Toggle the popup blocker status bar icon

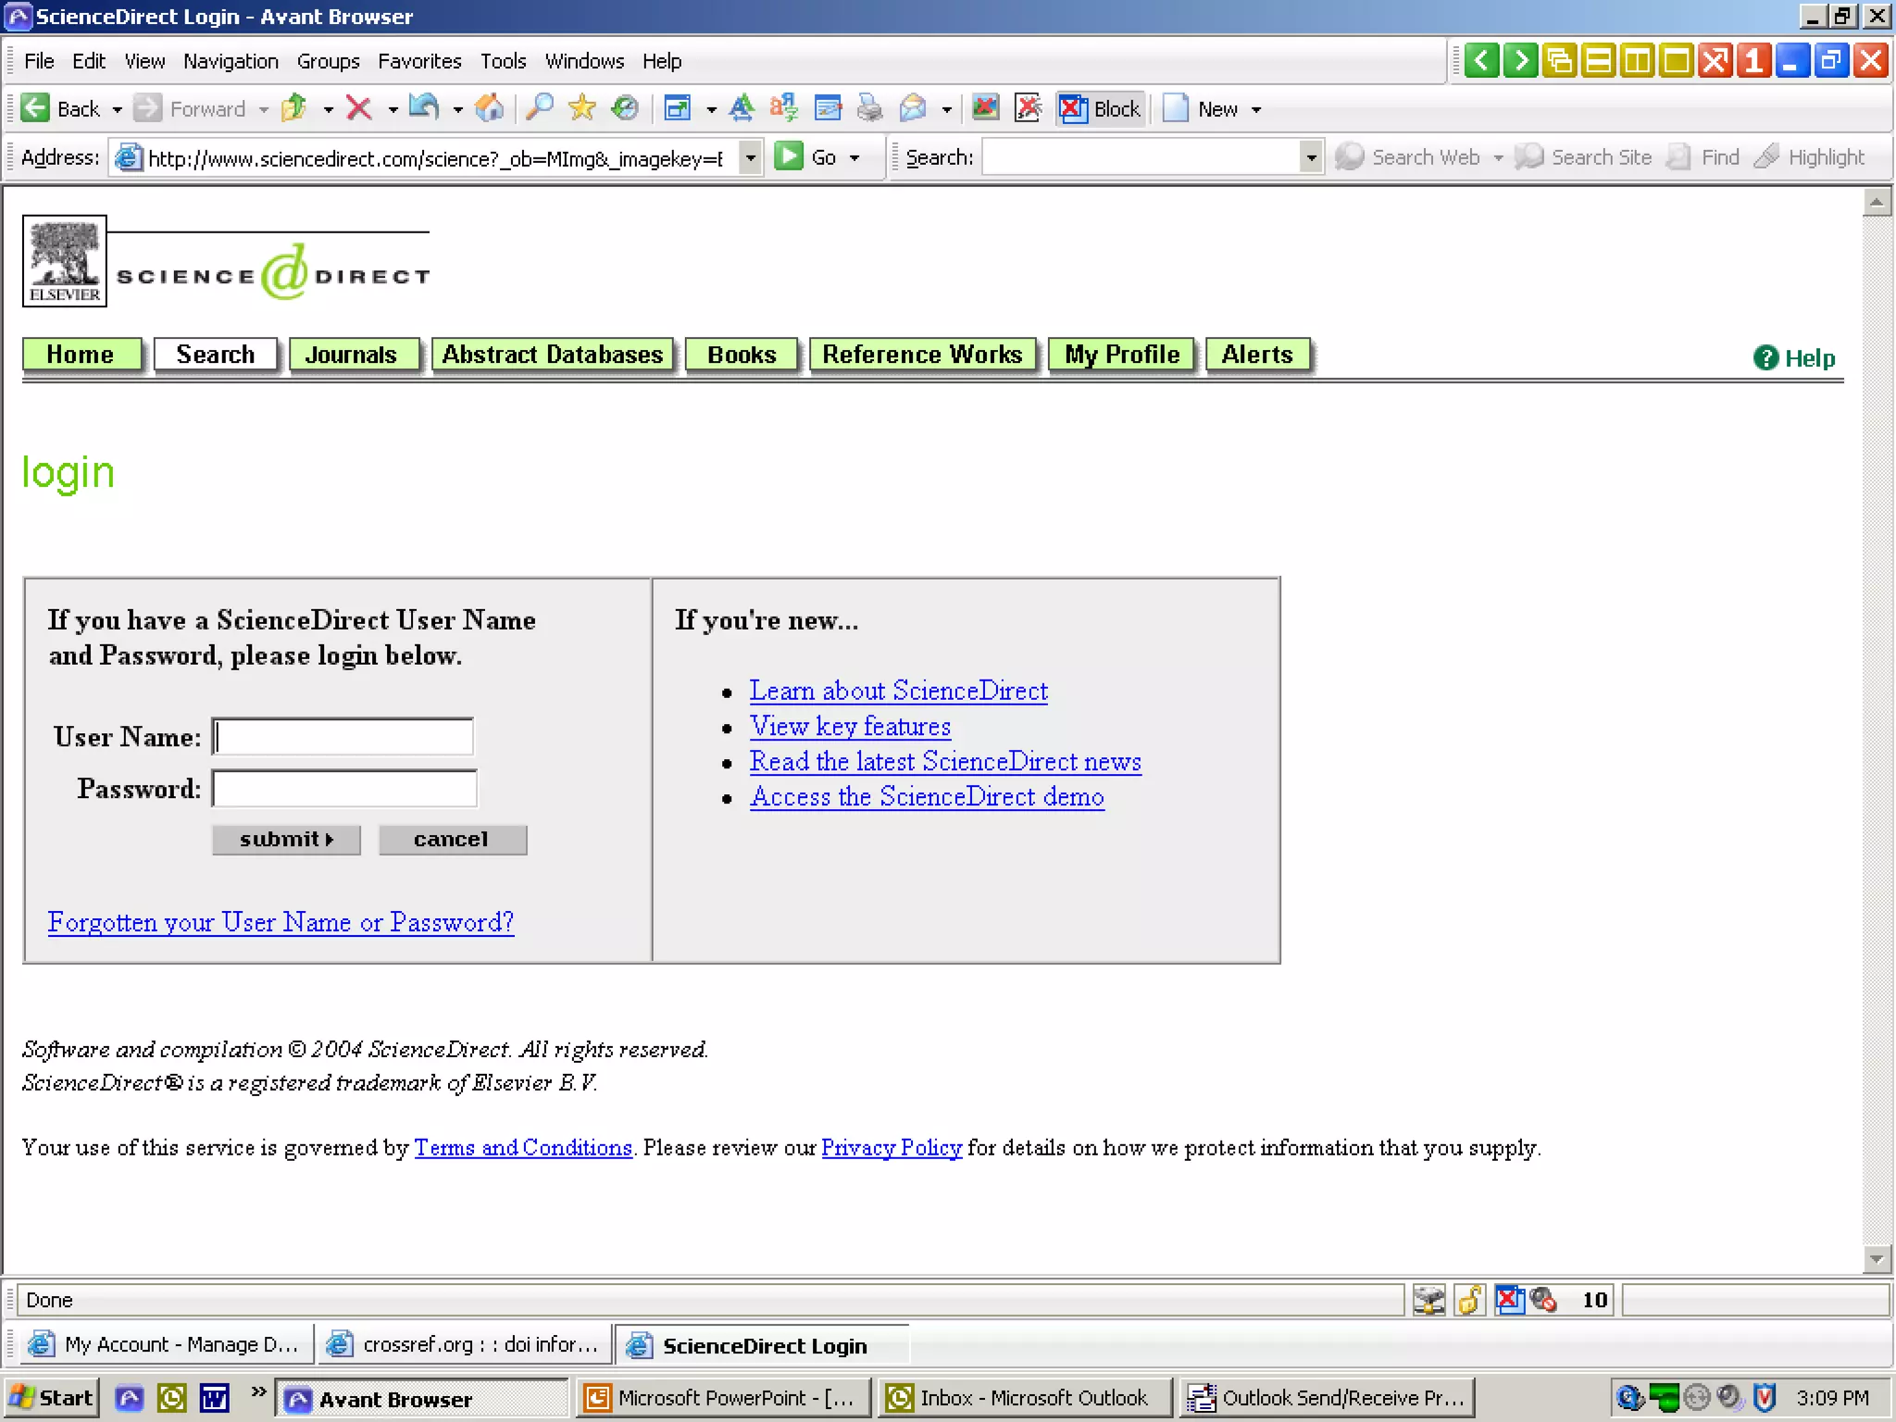click(1510, 1300)
